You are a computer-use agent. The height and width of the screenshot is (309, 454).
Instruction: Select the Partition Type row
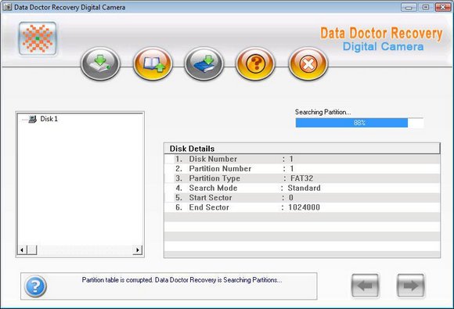click(x=302, y=178)
